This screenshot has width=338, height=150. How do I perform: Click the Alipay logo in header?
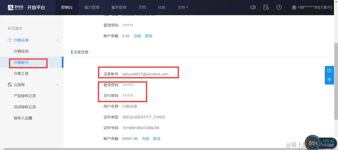[x=16, y=8]
